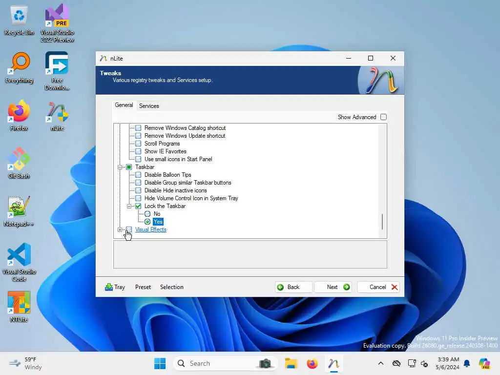Open the Selection menu
Viewport: 500px width, 375px height.
tap(171, 287)
